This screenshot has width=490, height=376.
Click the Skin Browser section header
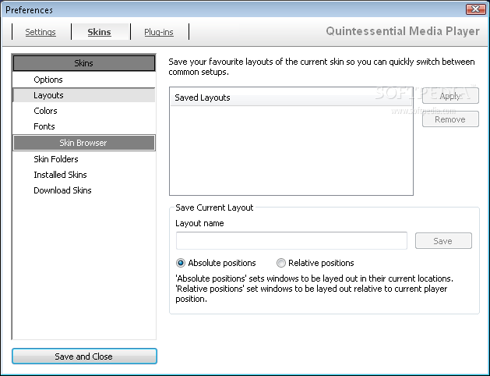click(x=84, y=143)
